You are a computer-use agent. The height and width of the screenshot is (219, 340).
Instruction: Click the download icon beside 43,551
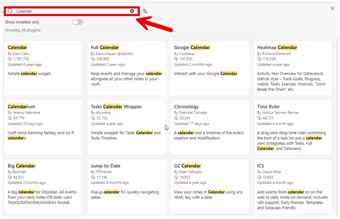coord(10,177)
